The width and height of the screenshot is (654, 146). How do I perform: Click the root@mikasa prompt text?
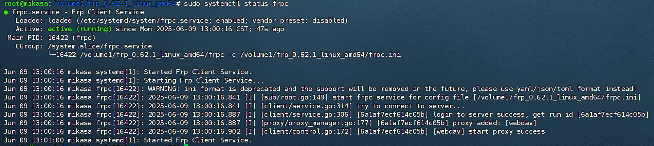26,4
